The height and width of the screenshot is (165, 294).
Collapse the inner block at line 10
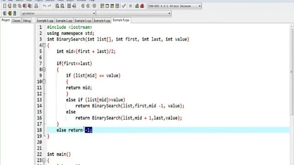point(44,82)
